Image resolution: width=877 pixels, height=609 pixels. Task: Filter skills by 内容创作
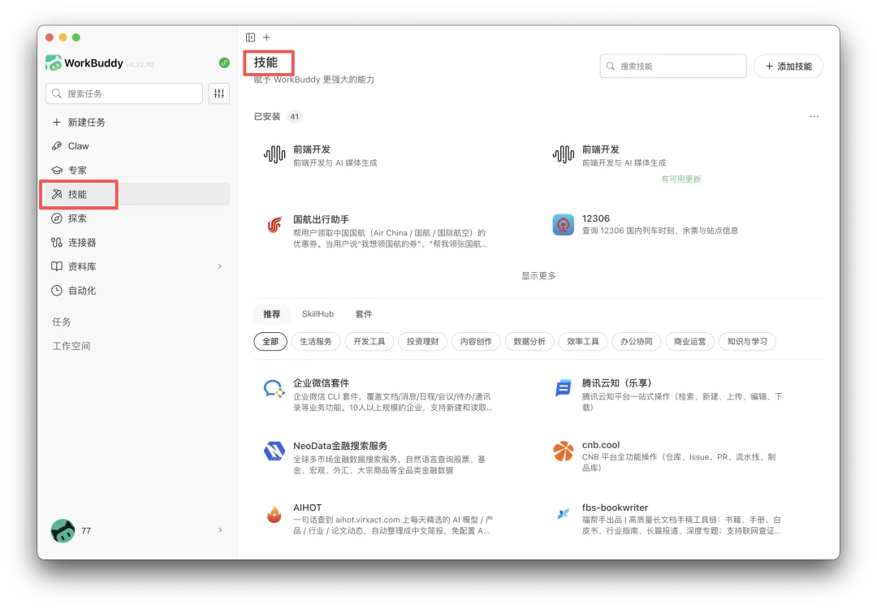[476, 342]
